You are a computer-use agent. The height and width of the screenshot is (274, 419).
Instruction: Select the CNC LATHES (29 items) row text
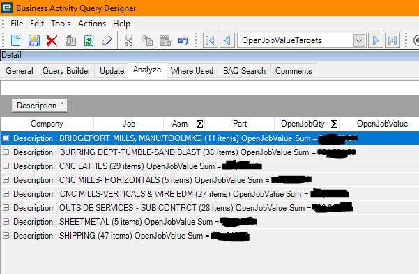[x=117, y=166]
